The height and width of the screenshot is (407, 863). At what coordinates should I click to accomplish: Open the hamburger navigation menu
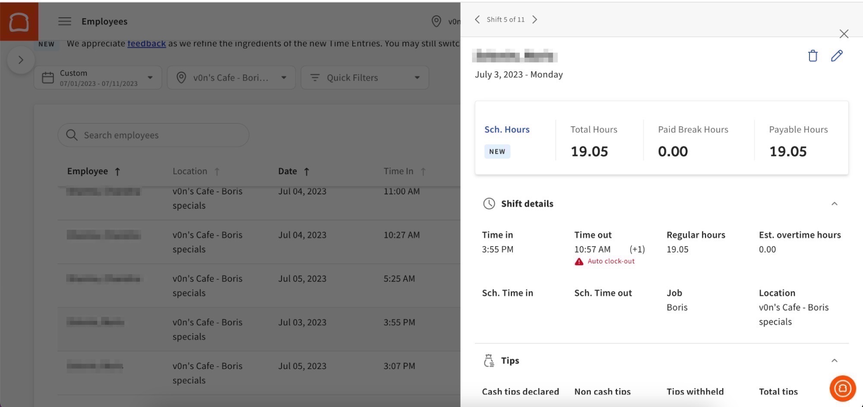64,21
